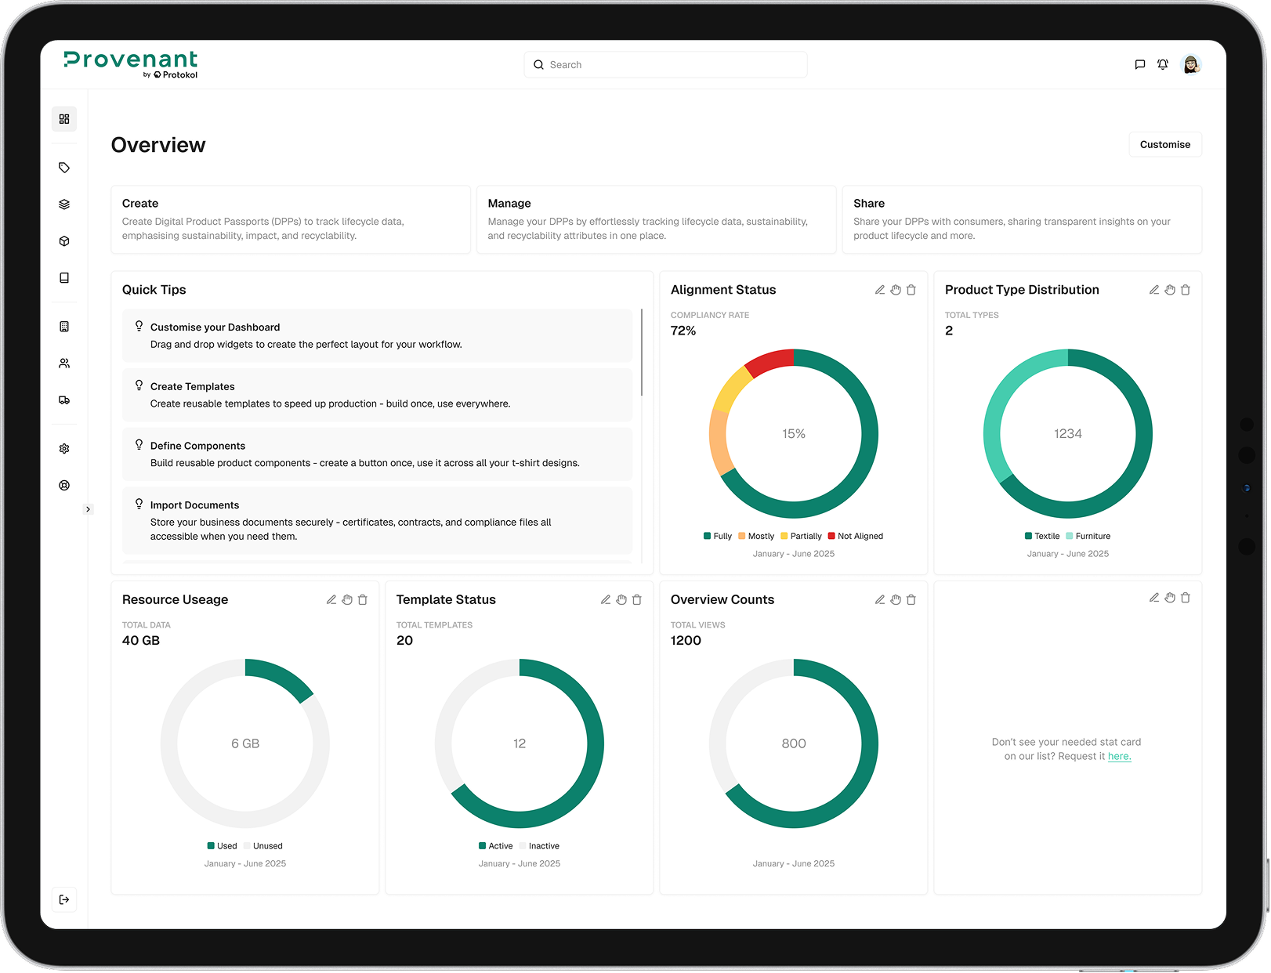Open the supply chain truck icon

pyautogui.click(x=64, y=400)
